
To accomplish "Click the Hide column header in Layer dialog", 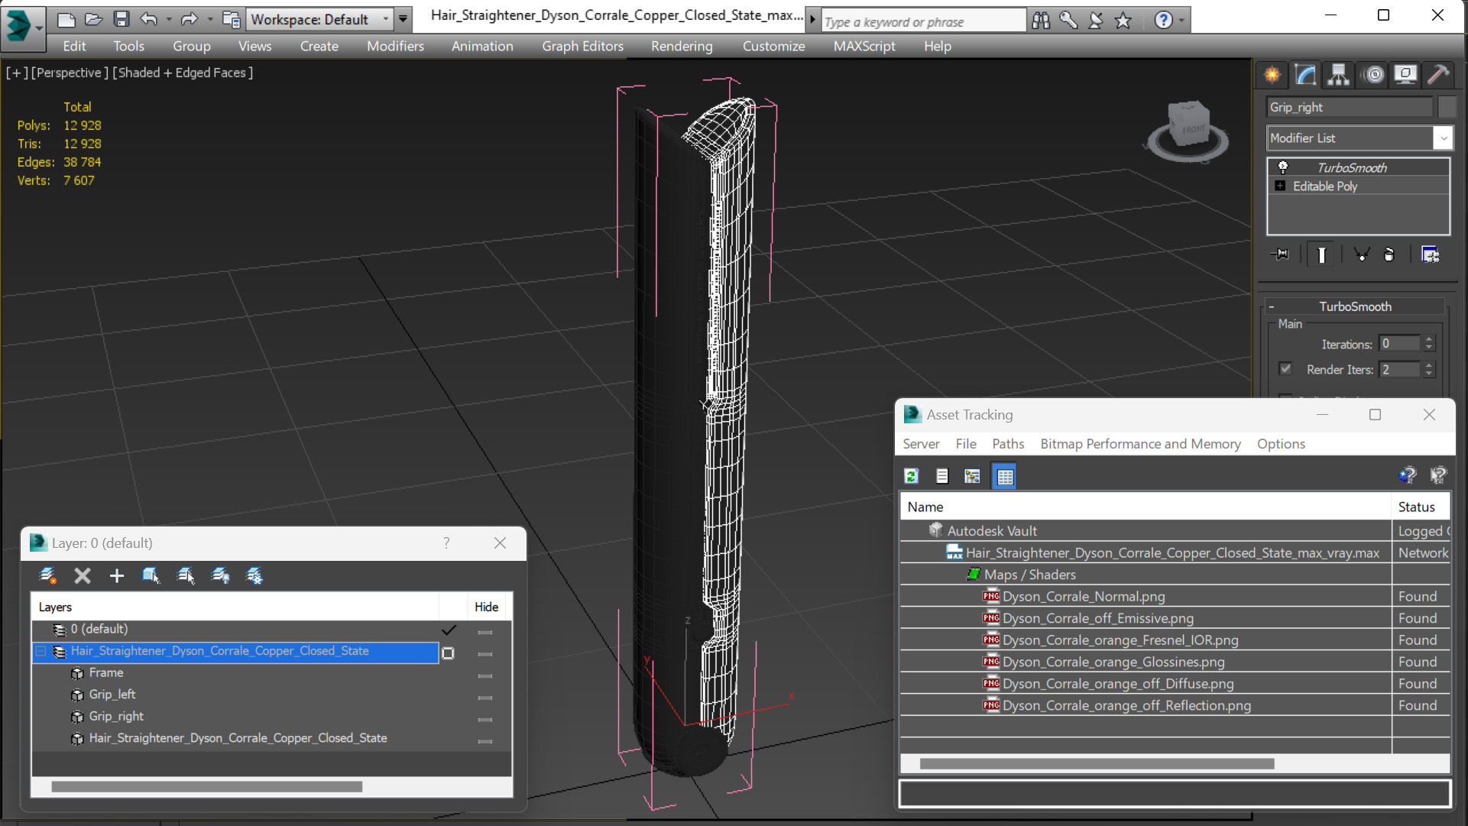I will click(x=486, y=607).
